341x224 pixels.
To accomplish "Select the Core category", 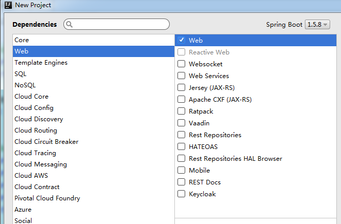I will (93, 40).
